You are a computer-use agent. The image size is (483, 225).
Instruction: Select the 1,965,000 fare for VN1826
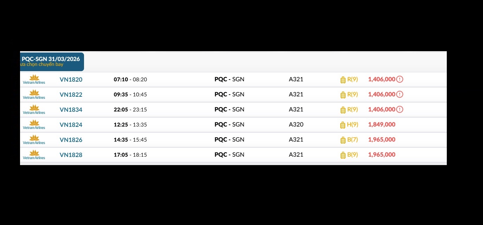tap(382, 139)
